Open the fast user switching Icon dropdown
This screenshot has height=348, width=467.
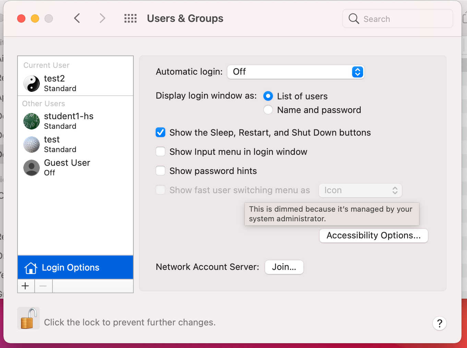pyautogui.click(x=360, y=190)
